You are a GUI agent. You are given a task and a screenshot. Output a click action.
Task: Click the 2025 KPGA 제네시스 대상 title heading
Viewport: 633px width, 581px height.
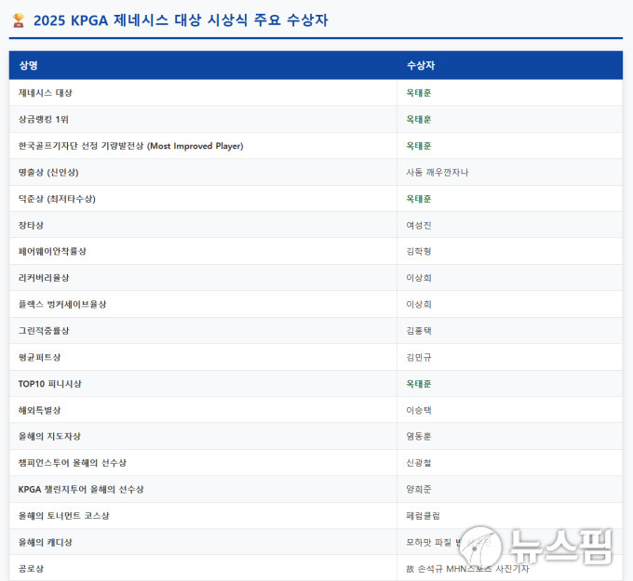point(181,20)
